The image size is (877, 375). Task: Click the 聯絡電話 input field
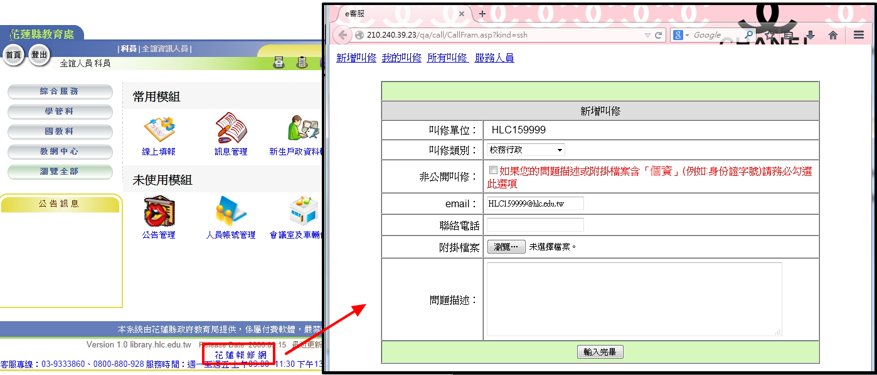(535, 225)
